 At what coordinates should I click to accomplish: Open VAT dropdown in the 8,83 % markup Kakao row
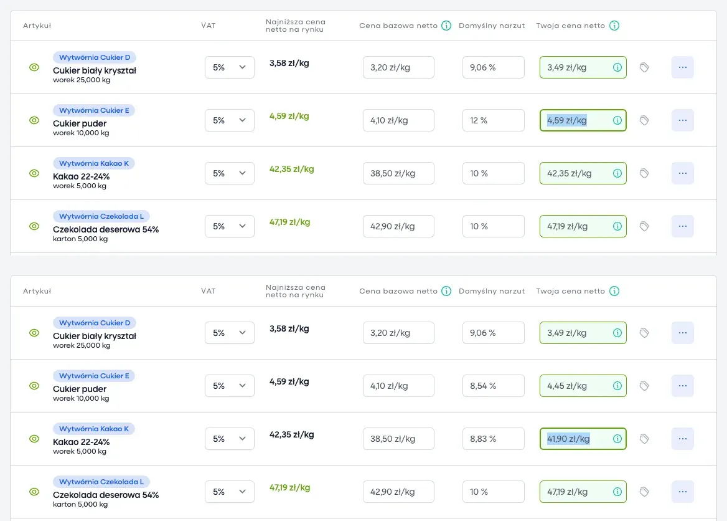click(x=230, y=439)
